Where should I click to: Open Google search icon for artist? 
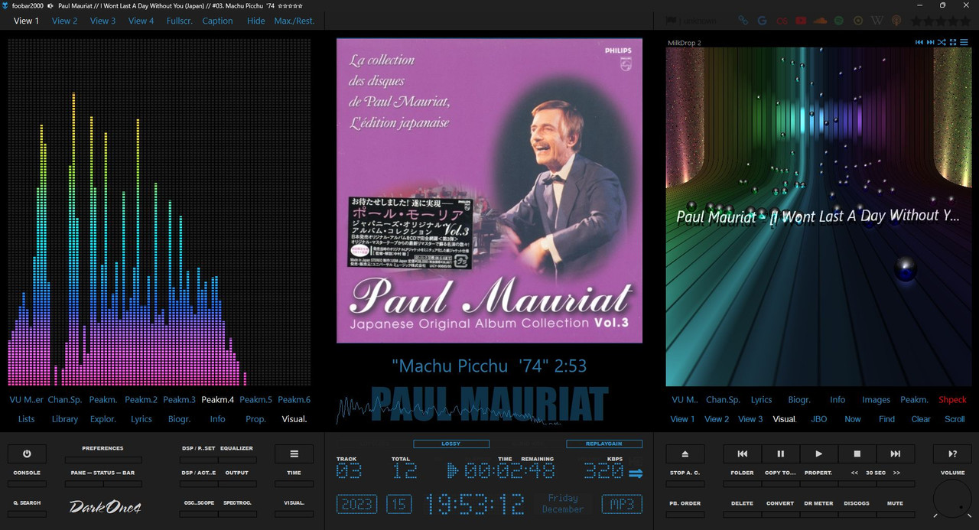click(x=762, y=21)
